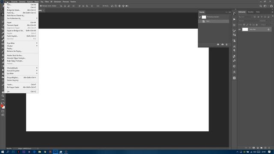Select the Zoom magnifier tool in the toolbox
The width and height of the screenshot is (274, 154).
pos(3,96)
